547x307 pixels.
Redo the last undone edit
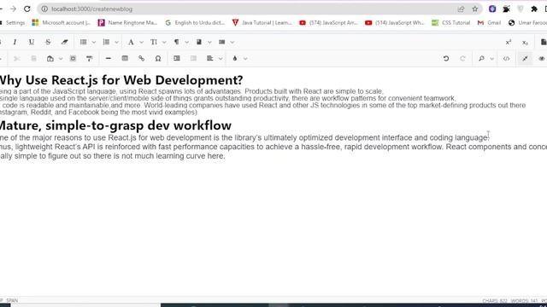click(462, 59)
